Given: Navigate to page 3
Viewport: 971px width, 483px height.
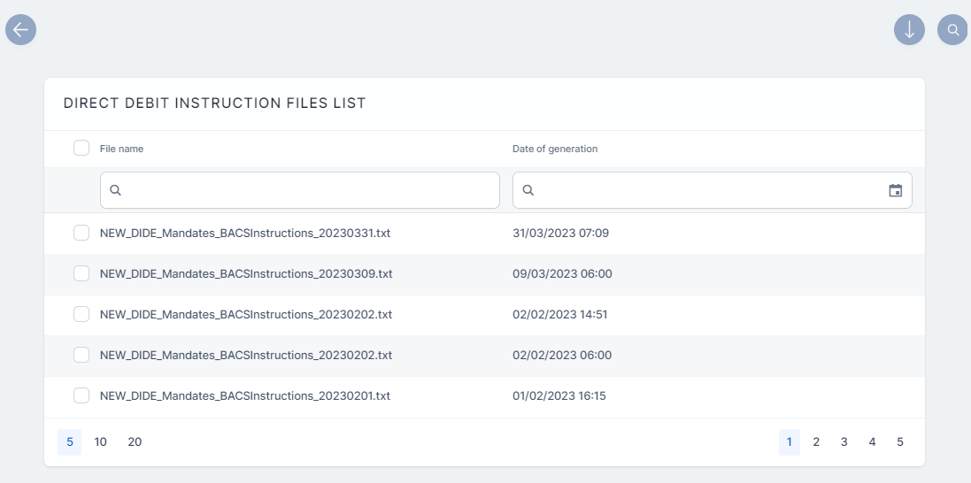Looking at the screenshot, I should click(x=844, y=441).
